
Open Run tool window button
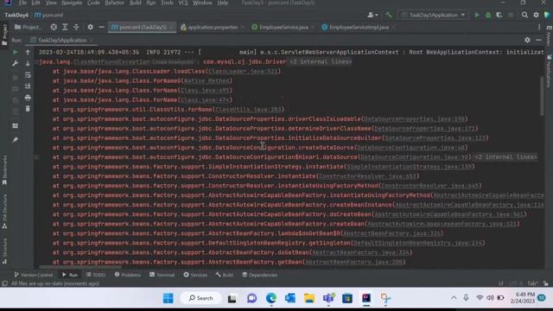tap(70, 275)
